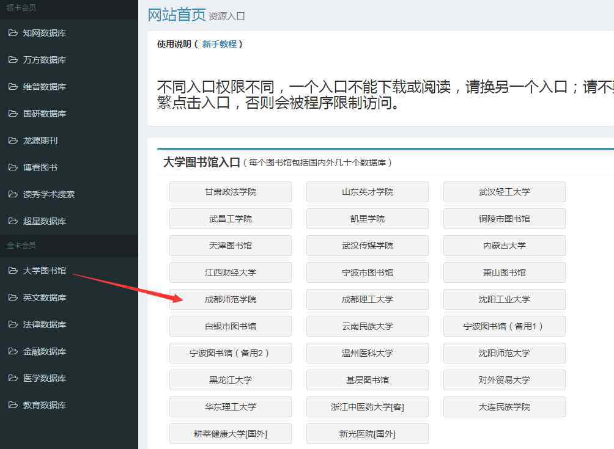The width and height of the screenshot is (614, 449).
Task: Click the 山东英才学院 button
Action: pyautogui.click(x=368, y=192)
